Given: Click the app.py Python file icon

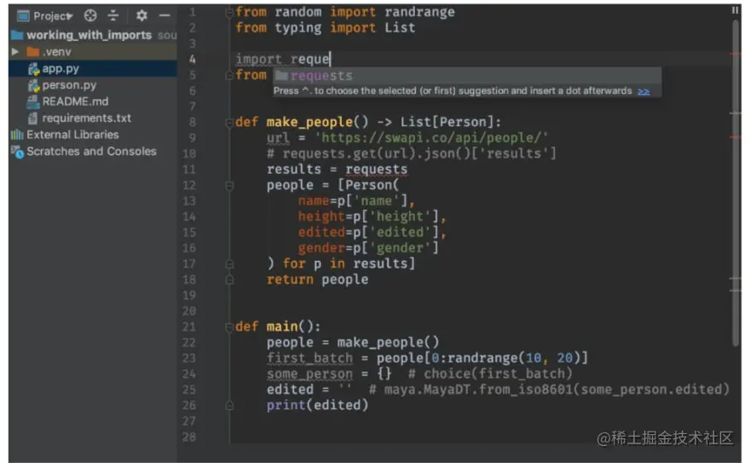Looking at the screenshot, I should [x=33, y=69].
